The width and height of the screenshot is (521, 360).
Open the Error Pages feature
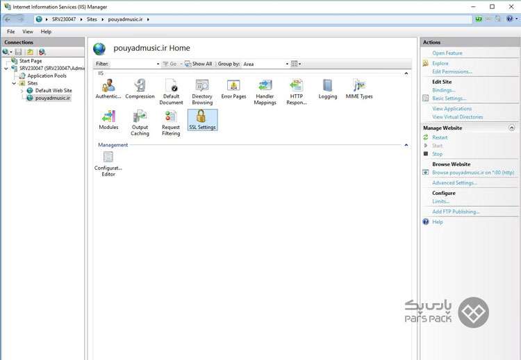point(233,89)
